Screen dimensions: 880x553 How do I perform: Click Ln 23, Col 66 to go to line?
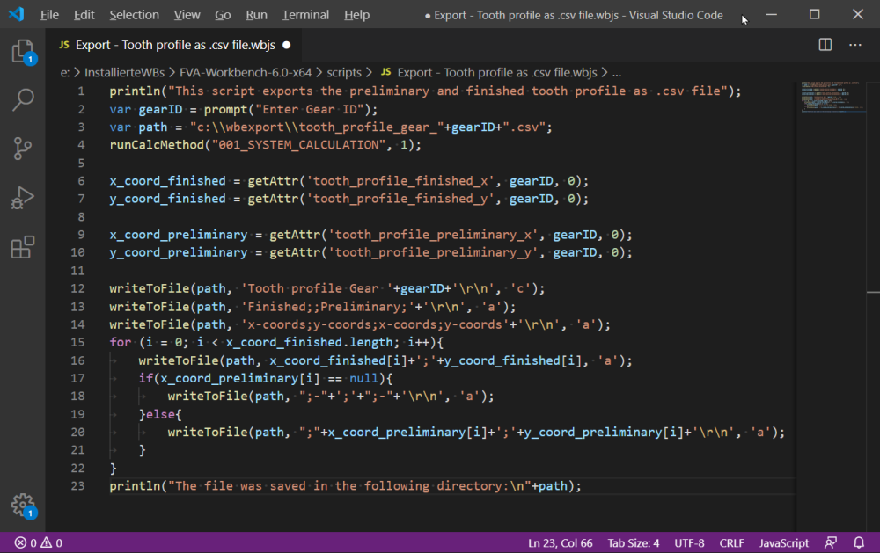coord(560,542)
